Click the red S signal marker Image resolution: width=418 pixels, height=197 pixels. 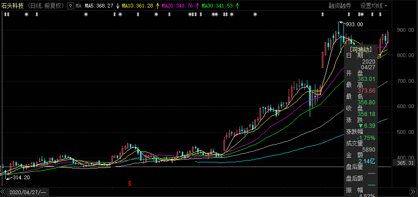pos(129,183)
